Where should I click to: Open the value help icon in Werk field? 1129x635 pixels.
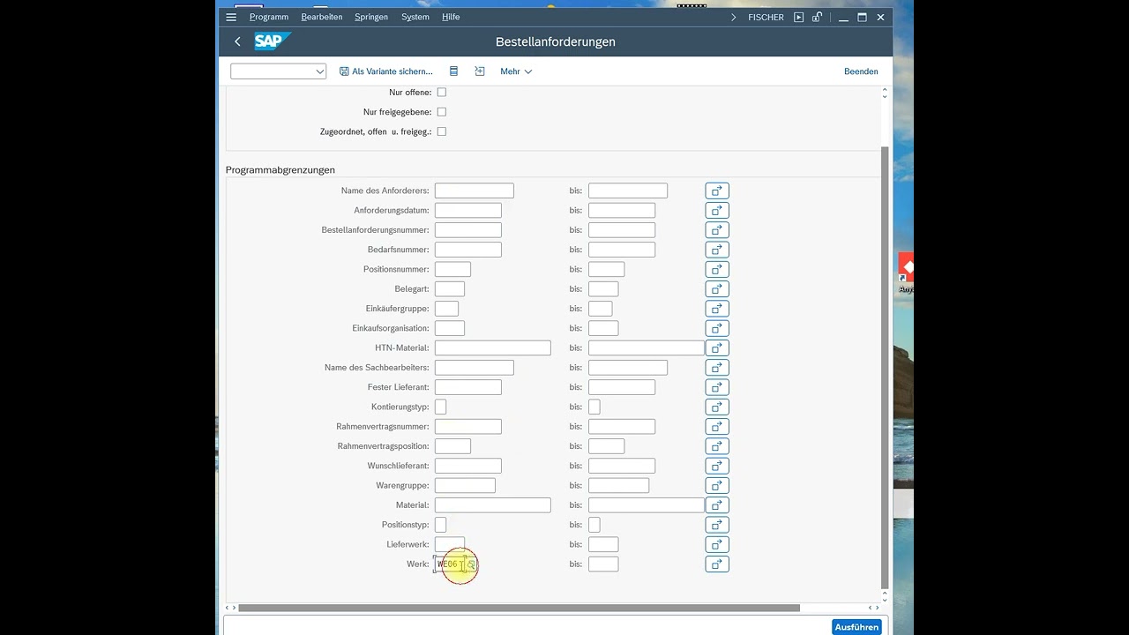click(x=472, y=564)
